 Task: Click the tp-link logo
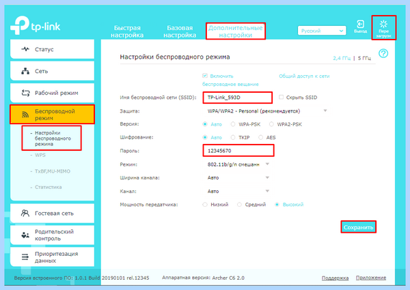coord(35,25)
